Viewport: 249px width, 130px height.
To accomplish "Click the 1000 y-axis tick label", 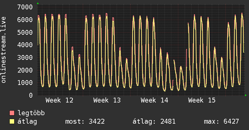I will (25, 83).
